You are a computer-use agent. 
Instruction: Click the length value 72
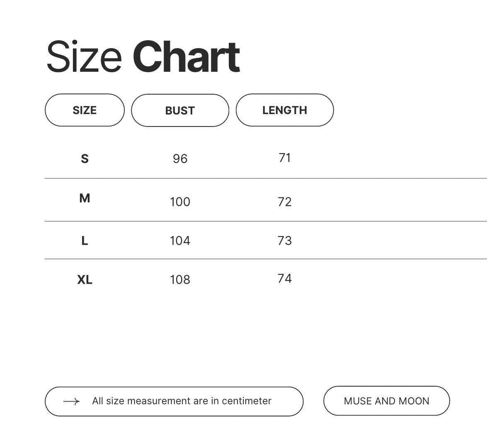pyautogui.click(x=285, y=202)
